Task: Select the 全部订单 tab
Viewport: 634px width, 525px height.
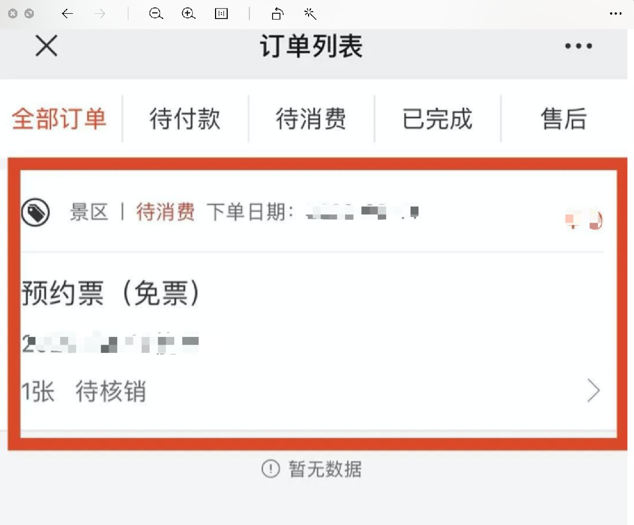Action: [x=59, y=119]
